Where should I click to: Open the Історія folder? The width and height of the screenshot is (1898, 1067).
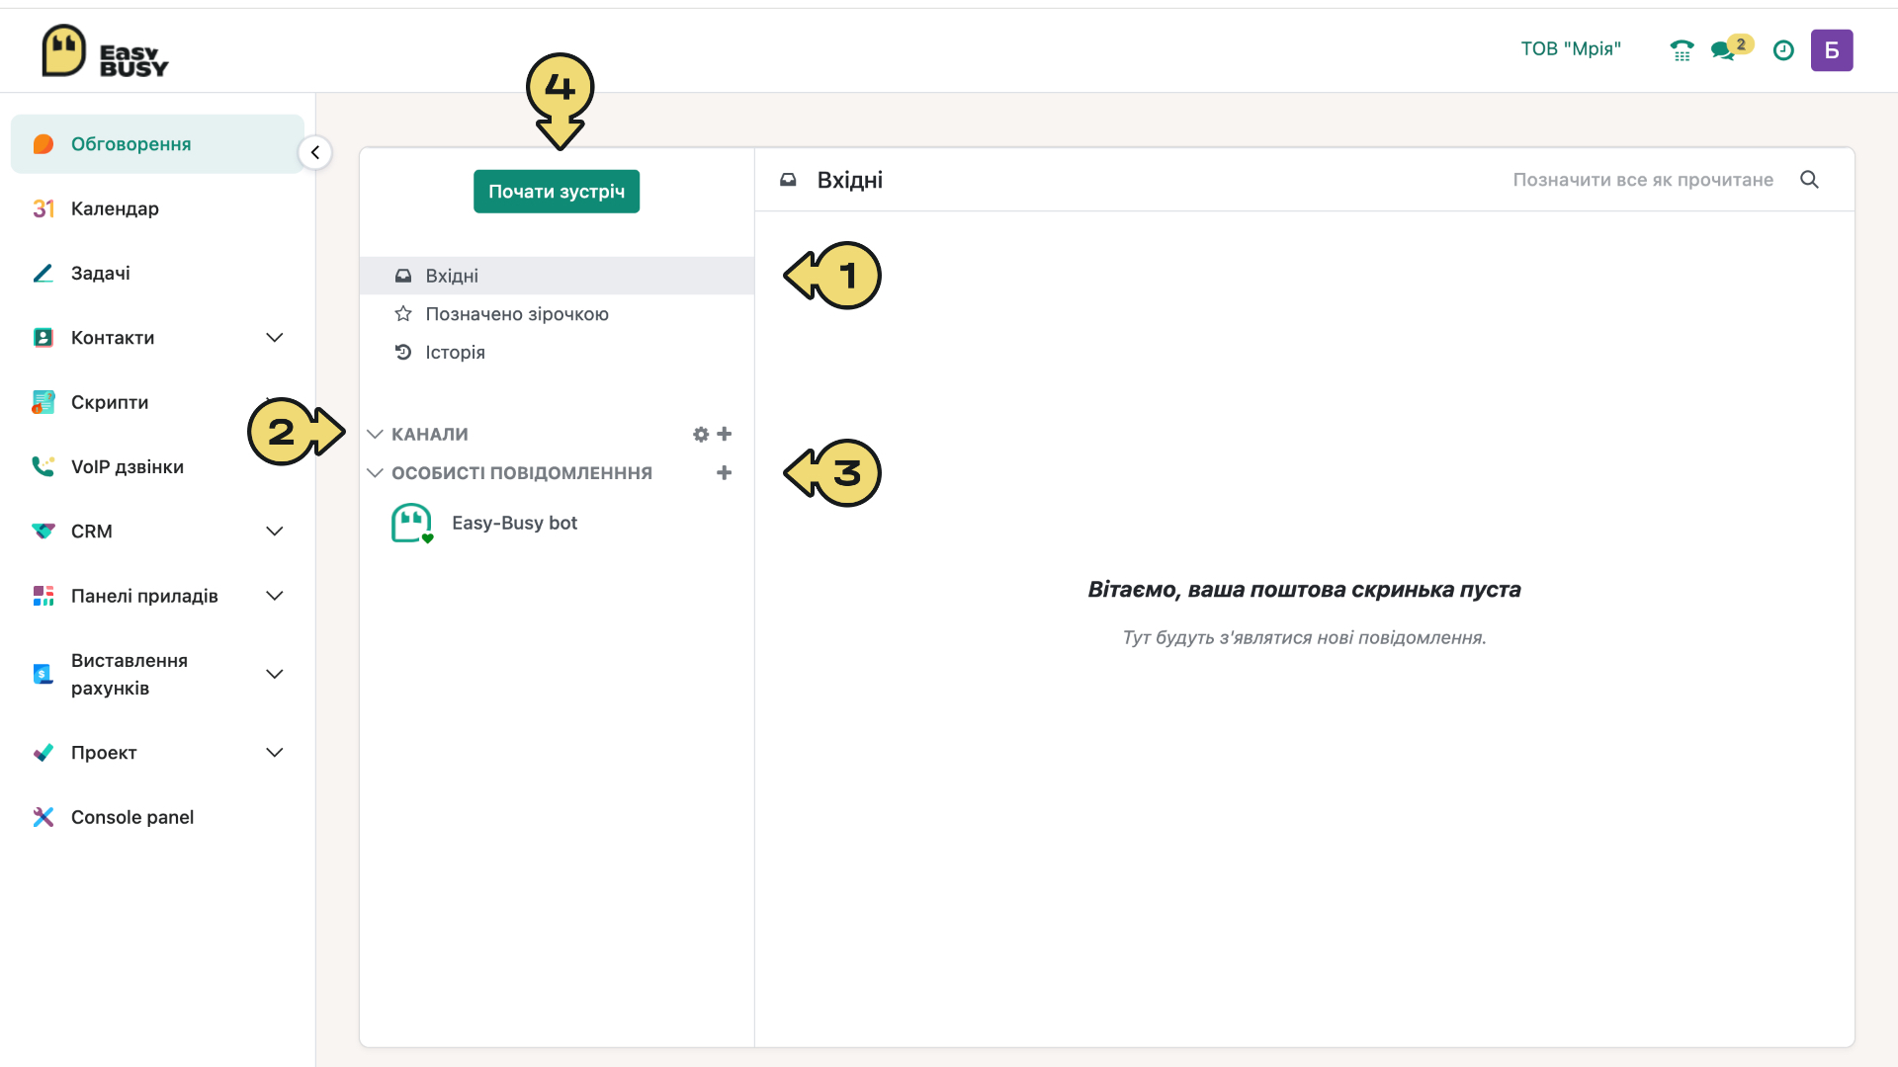click(557, 353)
